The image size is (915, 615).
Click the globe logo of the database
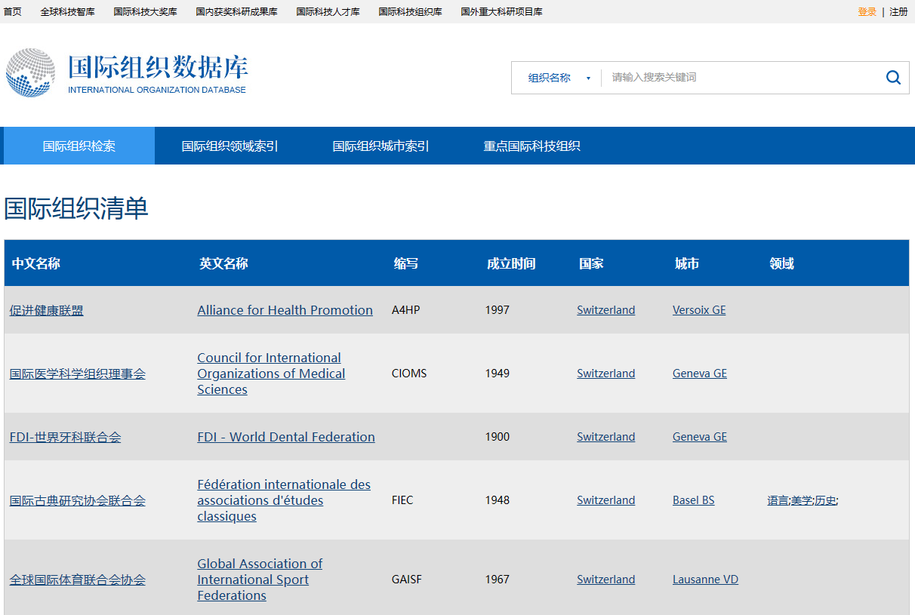(x=30, y=73)
